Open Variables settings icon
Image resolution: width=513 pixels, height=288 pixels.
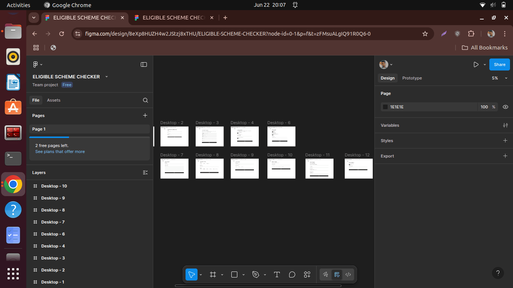pyautogui.click(x=505, y=125)
